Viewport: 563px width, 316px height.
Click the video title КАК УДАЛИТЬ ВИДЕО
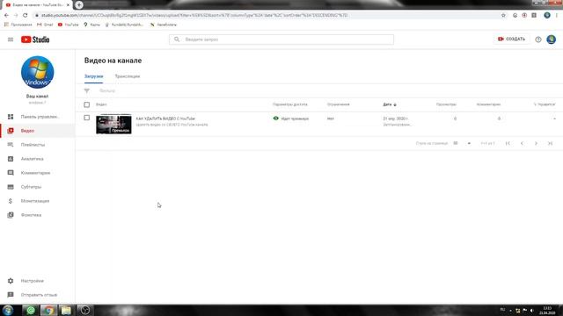tap(165, 118)
